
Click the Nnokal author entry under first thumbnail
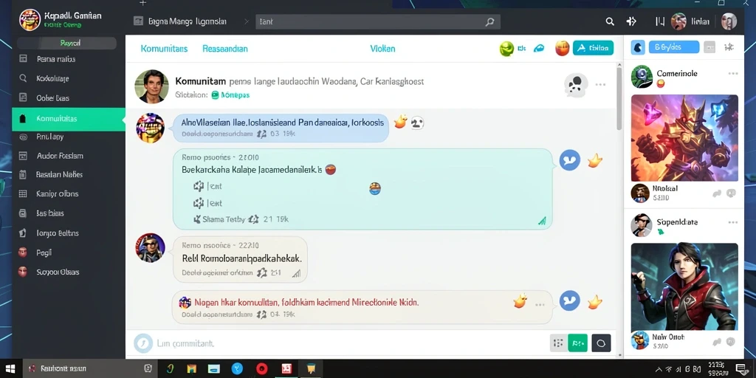click(656, 193)
